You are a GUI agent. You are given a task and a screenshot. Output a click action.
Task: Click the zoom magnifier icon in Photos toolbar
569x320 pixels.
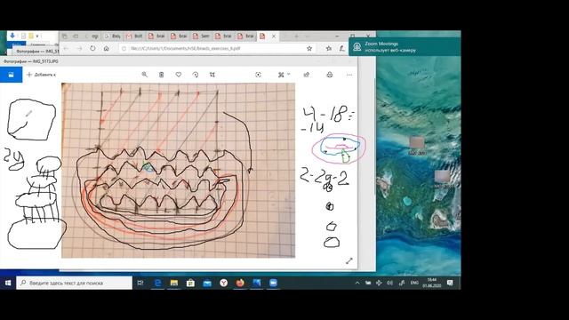click(144, 75)
